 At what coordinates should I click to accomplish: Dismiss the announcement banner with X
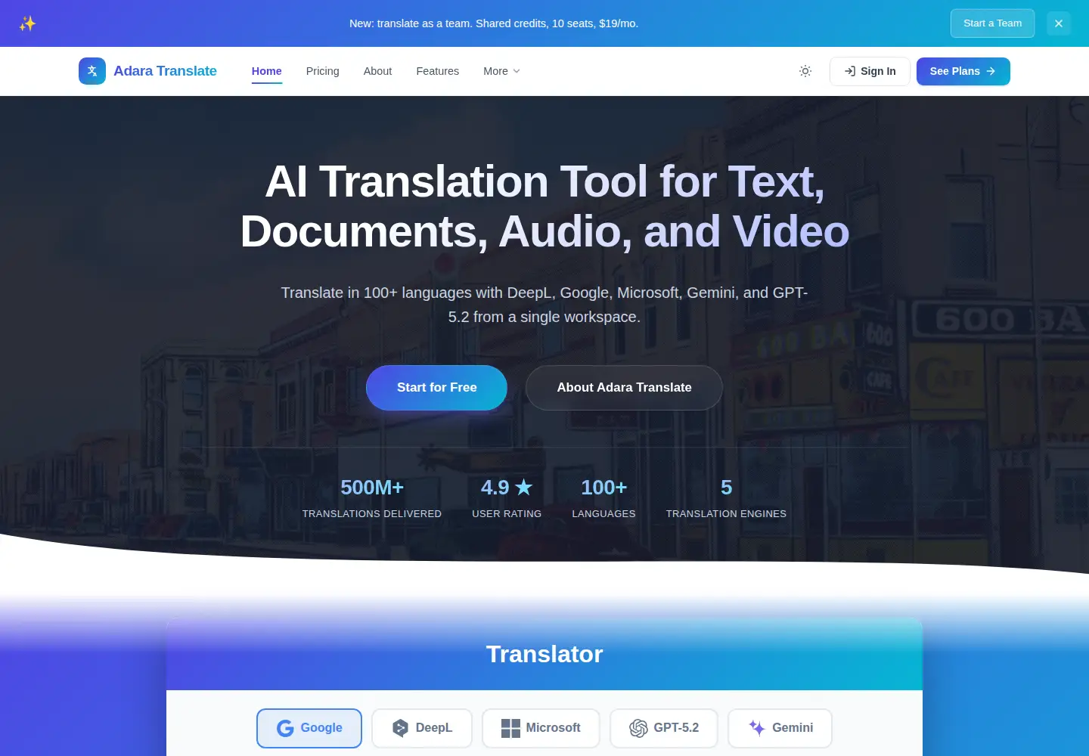click(1059, 23)
